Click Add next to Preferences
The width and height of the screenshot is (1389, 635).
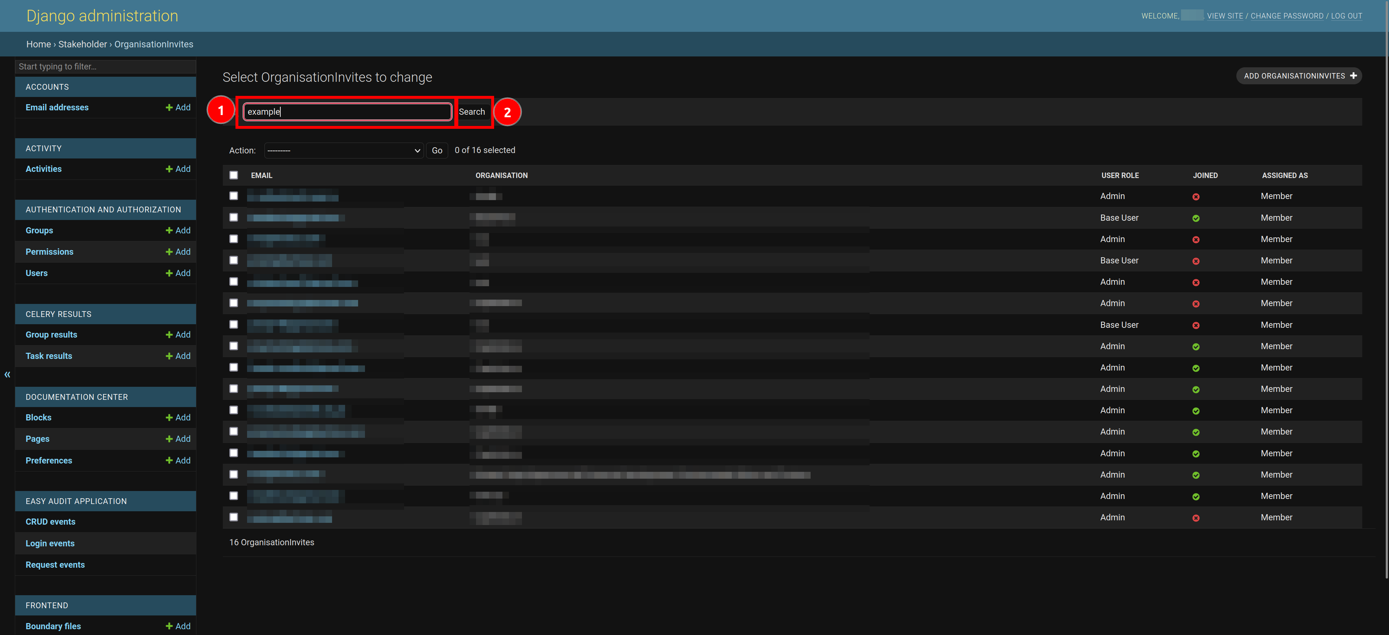click(178, 460)
